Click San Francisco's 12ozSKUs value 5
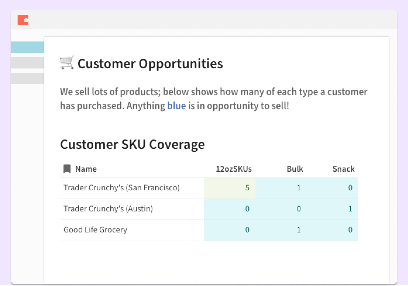This screenshot has width=408, height=286. [229, 188]
